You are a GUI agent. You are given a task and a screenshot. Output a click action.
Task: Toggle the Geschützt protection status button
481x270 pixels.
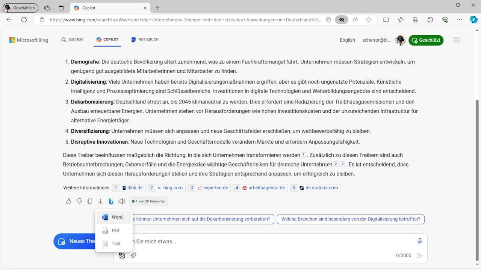coord(426,40)
